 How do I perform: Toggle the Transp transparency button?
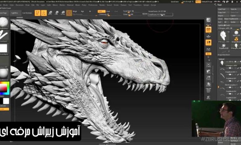coord(209,97)
